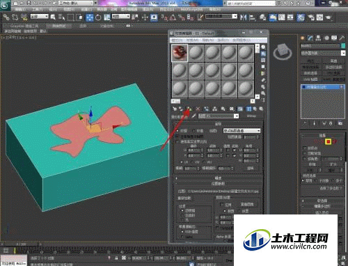The image size is (348, 266).
Task: Click the object color swatch
Action: [x=343, y=46]
